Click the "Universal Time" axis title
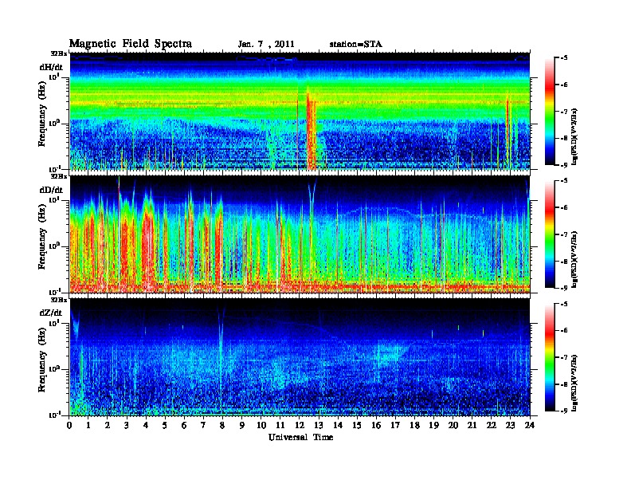The width and height of the screenshot is (631, 488). tap(301, 437)
